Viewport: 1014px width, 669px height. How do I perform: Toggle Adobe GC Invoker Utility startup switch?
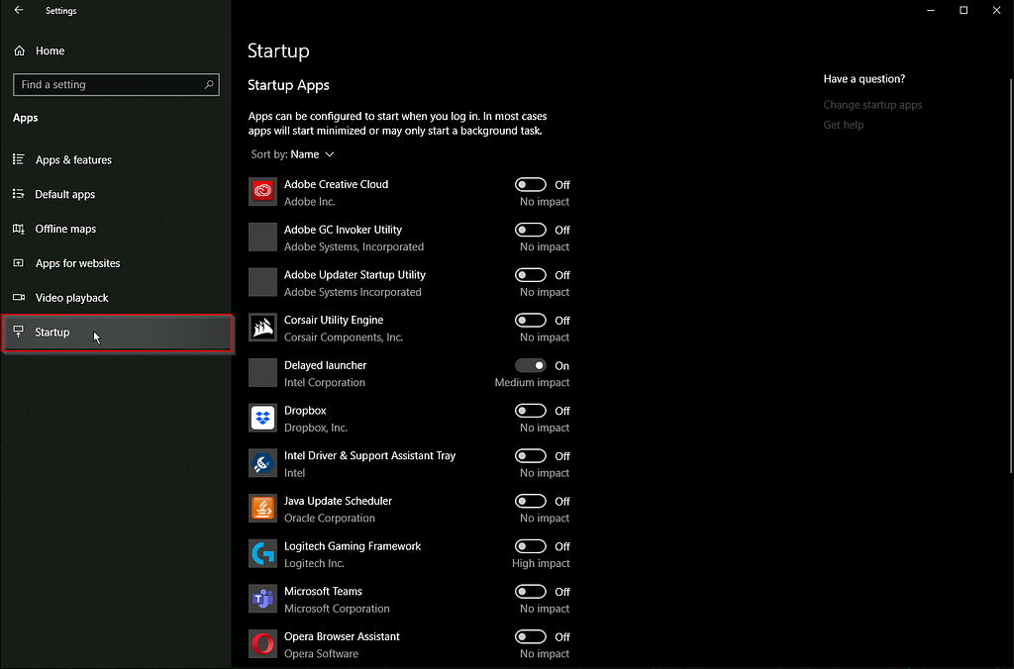tap(531, 231)
